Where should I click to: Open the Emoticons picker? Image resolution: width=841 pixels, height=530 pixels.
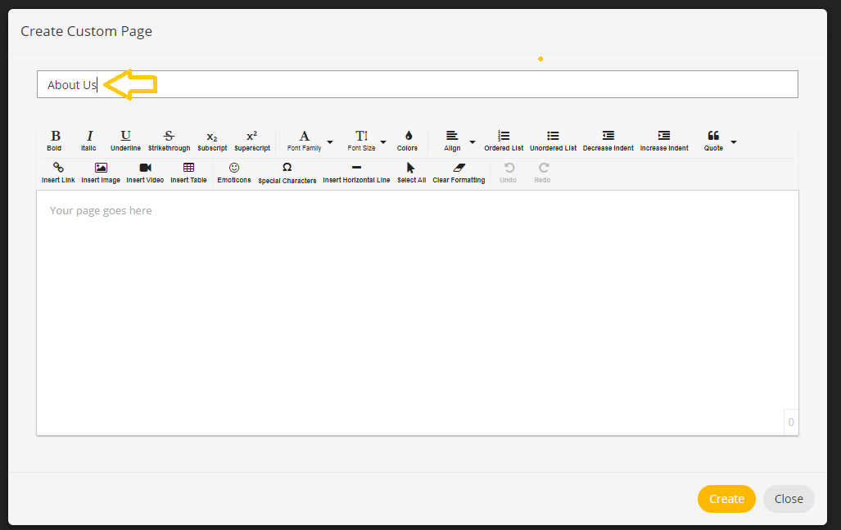point(234,173)
